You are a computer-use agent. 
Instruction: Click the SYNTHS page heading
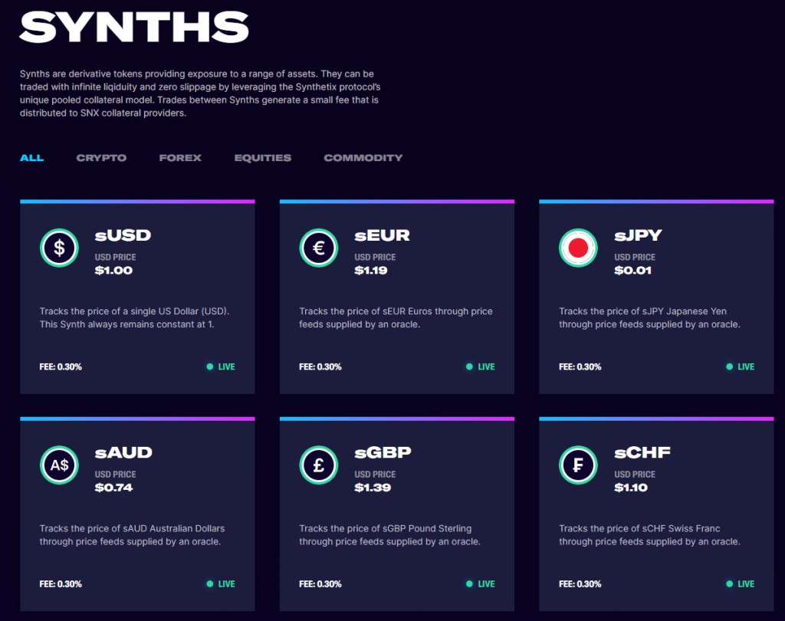point(134,27)
